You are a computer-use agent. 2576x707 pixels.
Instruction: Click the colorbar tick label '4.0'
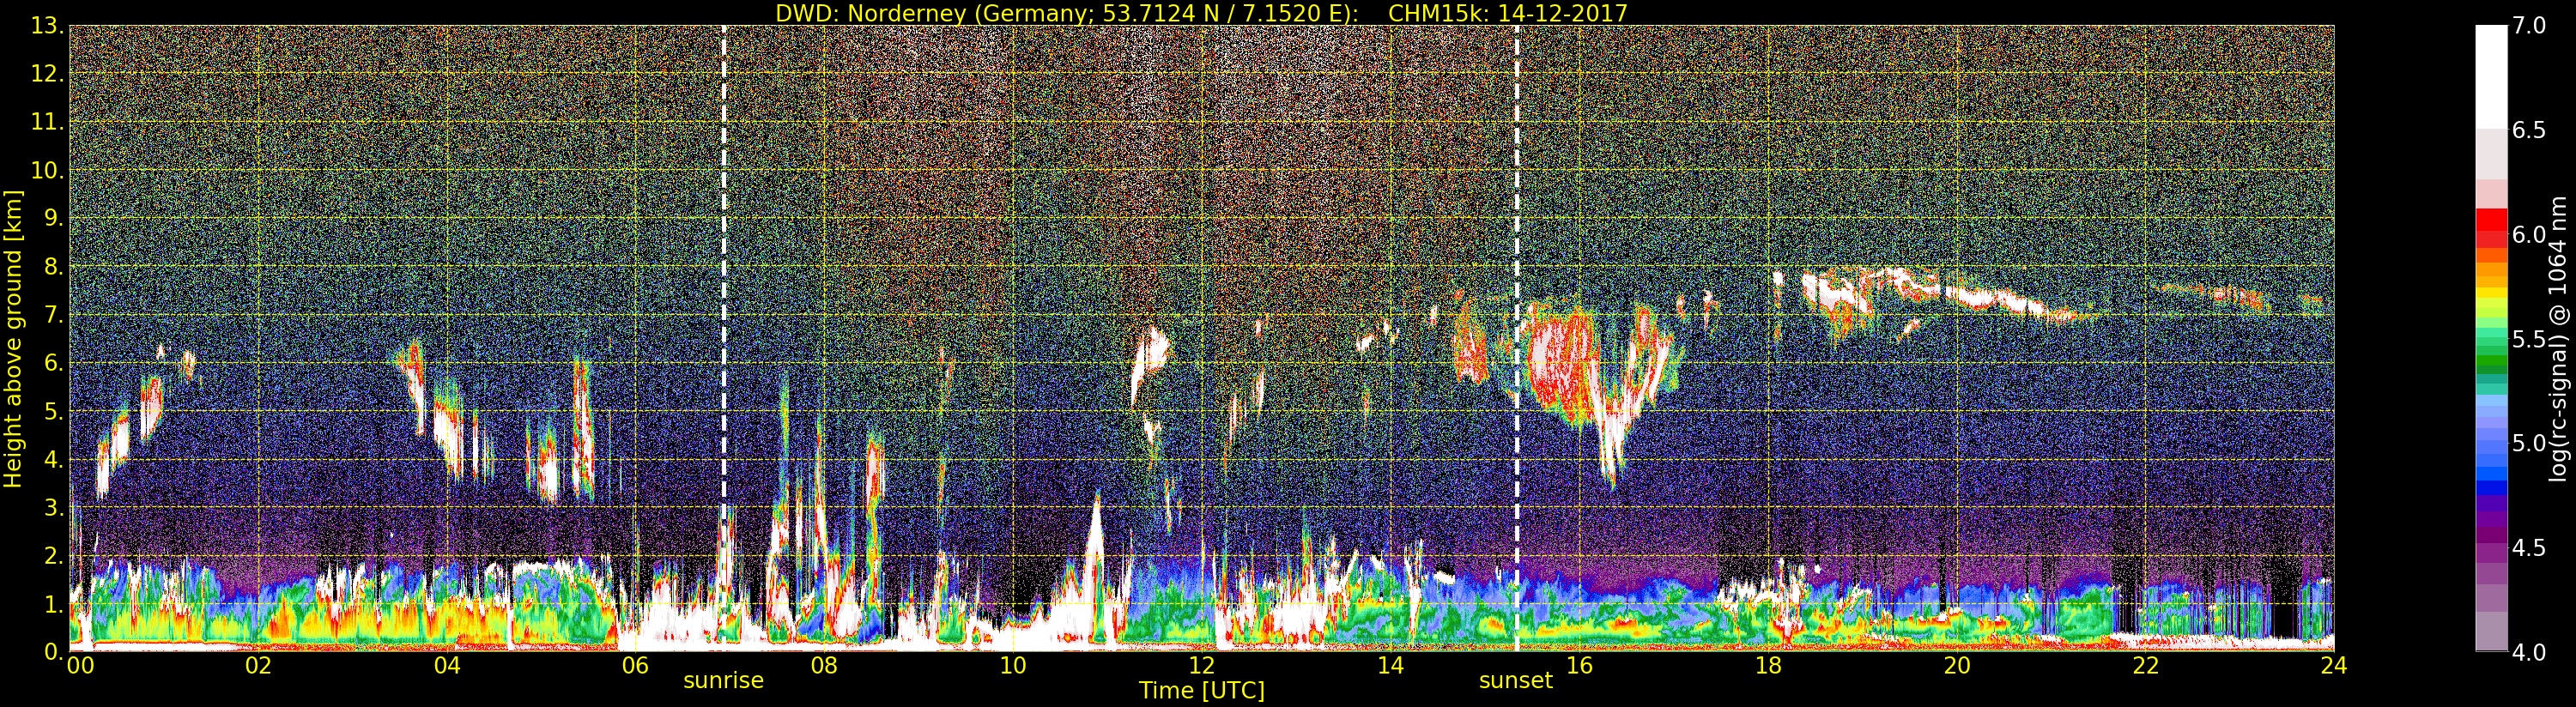2529,652
